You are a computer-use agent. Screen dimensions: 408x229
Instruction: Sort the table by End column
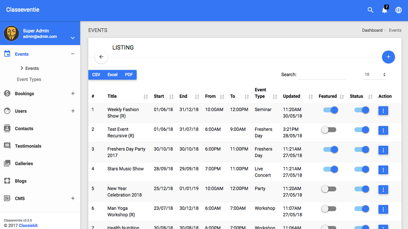pos(189,96)
